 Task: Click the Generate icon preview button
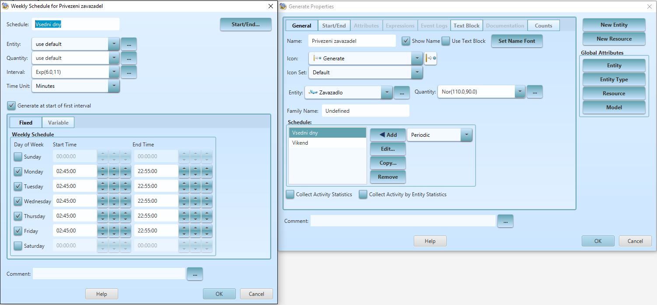coord(430,59)
